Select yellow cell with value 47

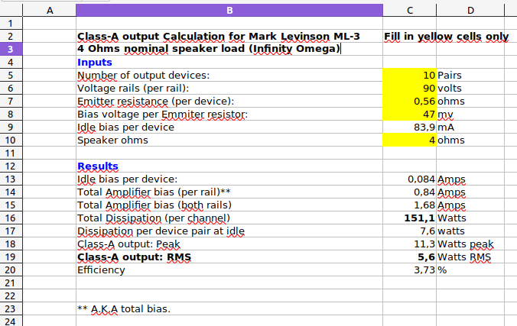tap(409, 115)
